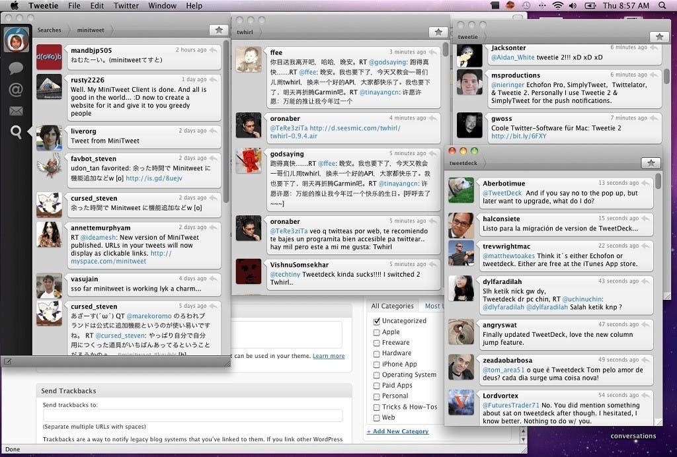Open the bit.ly link in gwoss's tweet
Screen dimensions: 677x457
click(509, 136)
